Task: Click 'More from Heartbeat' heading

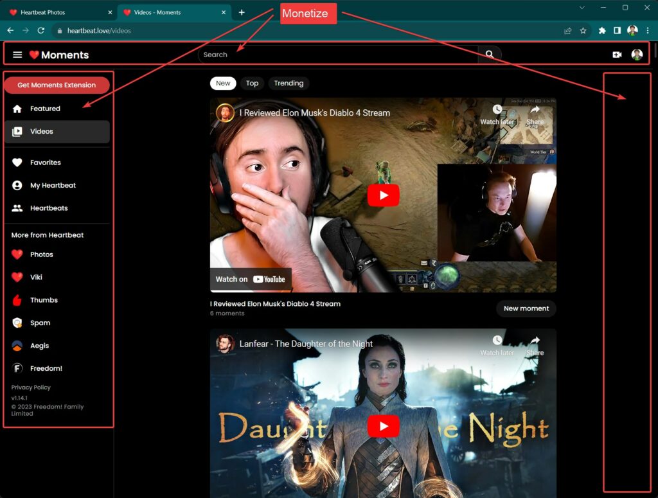Action: coord(48,235)
